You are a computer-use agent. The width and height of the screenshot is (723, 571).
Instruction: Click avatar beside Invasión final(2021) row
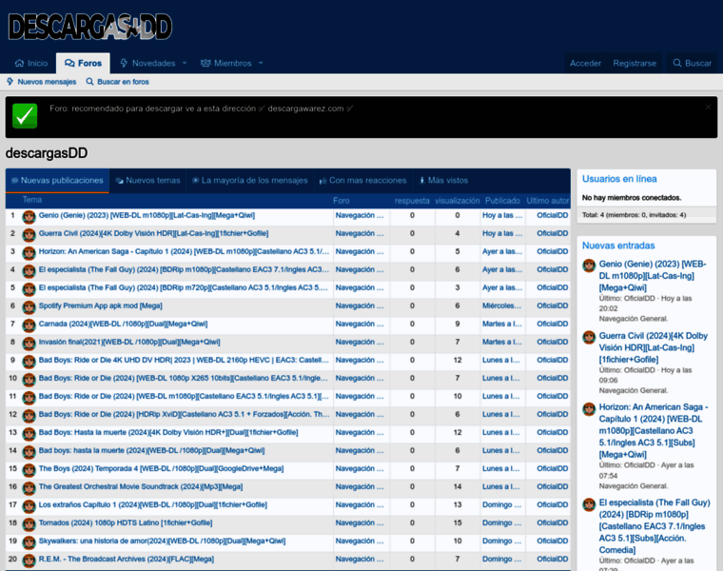point(29,344)
